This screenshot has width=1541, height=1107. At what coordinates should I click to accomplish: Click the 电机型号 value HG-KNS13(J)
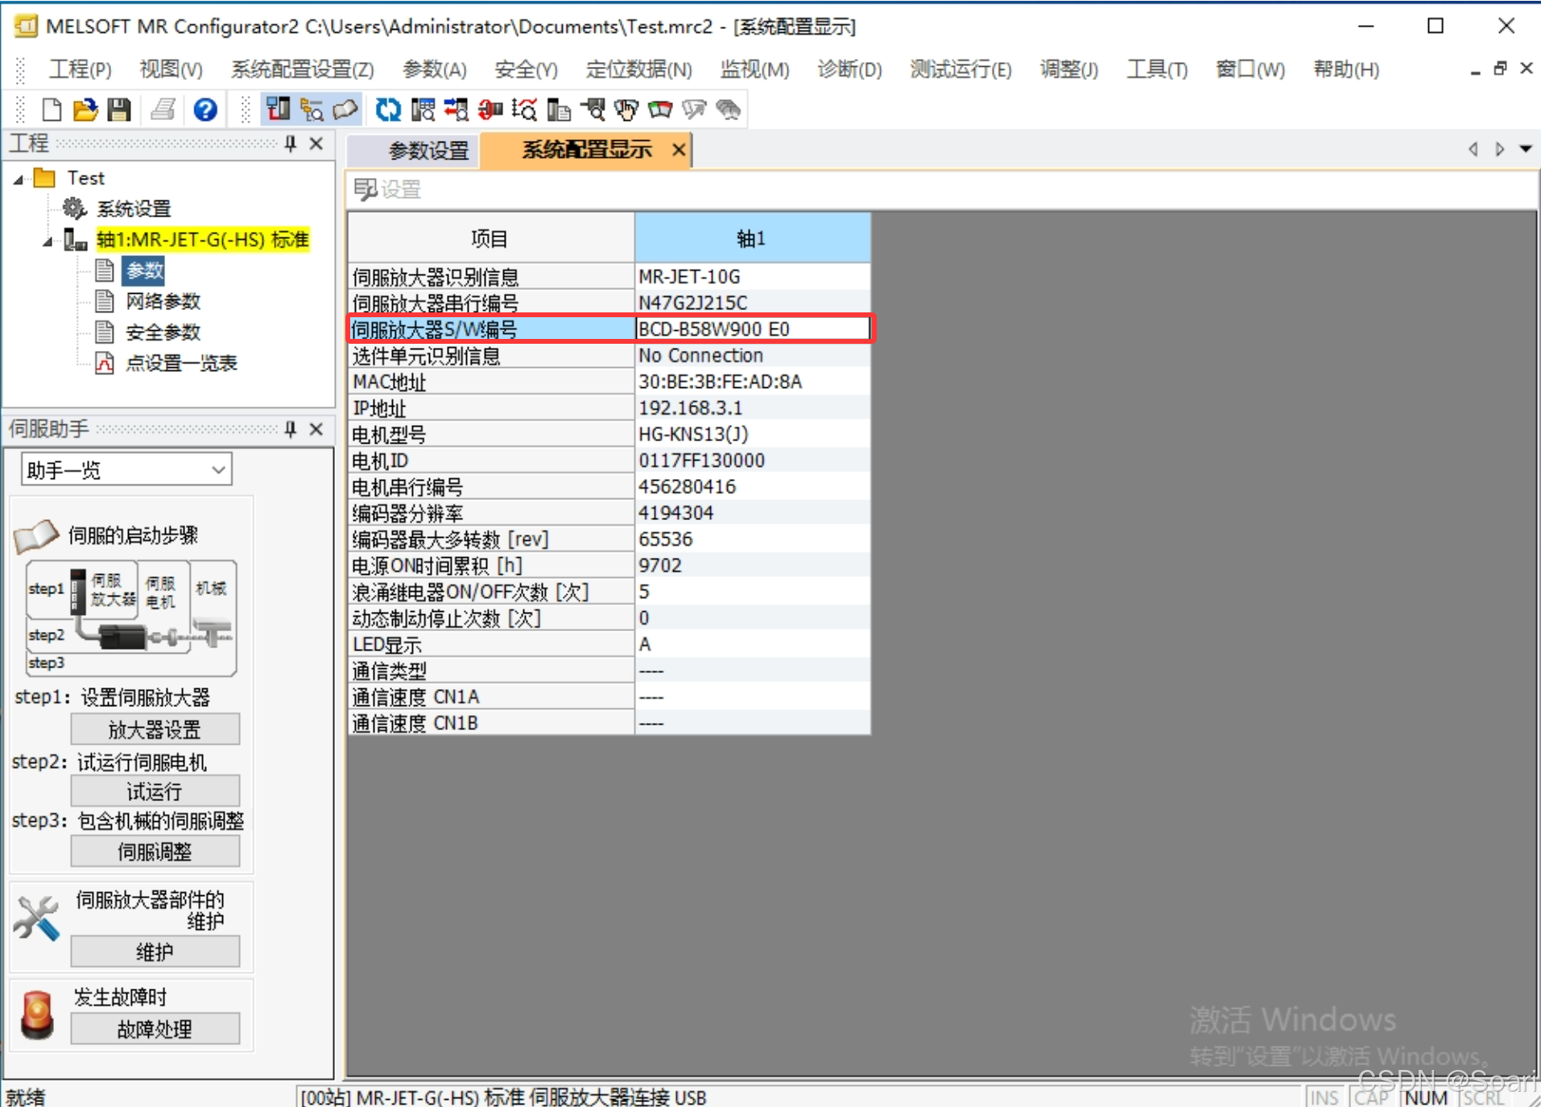(x=752, y=434)
